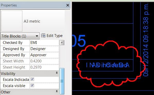Viewport: 154px width, 95px height.
Task: Collapse the Other section
Action: click(x=57, y=91)
